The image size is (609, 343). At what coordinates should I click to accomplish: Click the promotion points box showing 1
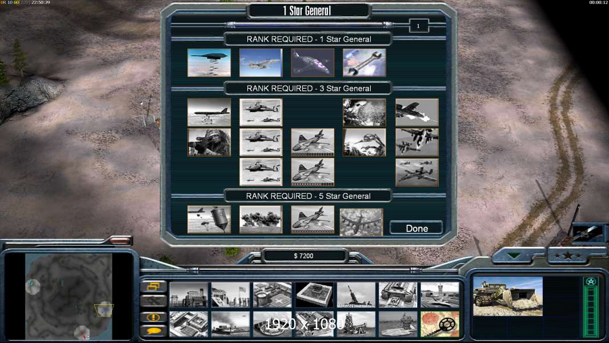click(x=419, y=26)
